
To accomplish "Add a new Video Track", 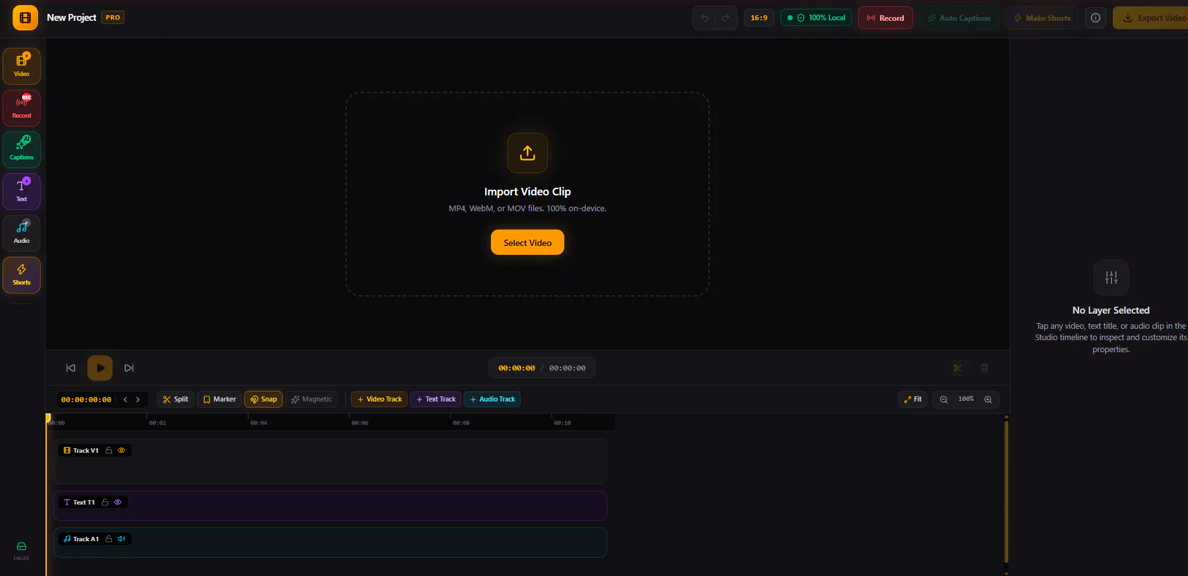I will pyautogui.click(x=380, y=400).
